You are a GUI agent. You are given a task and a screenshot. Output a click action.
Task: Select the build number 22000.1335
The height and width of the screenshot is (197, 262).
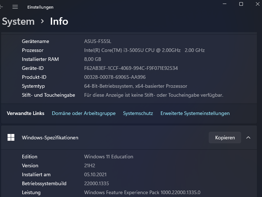96,183
